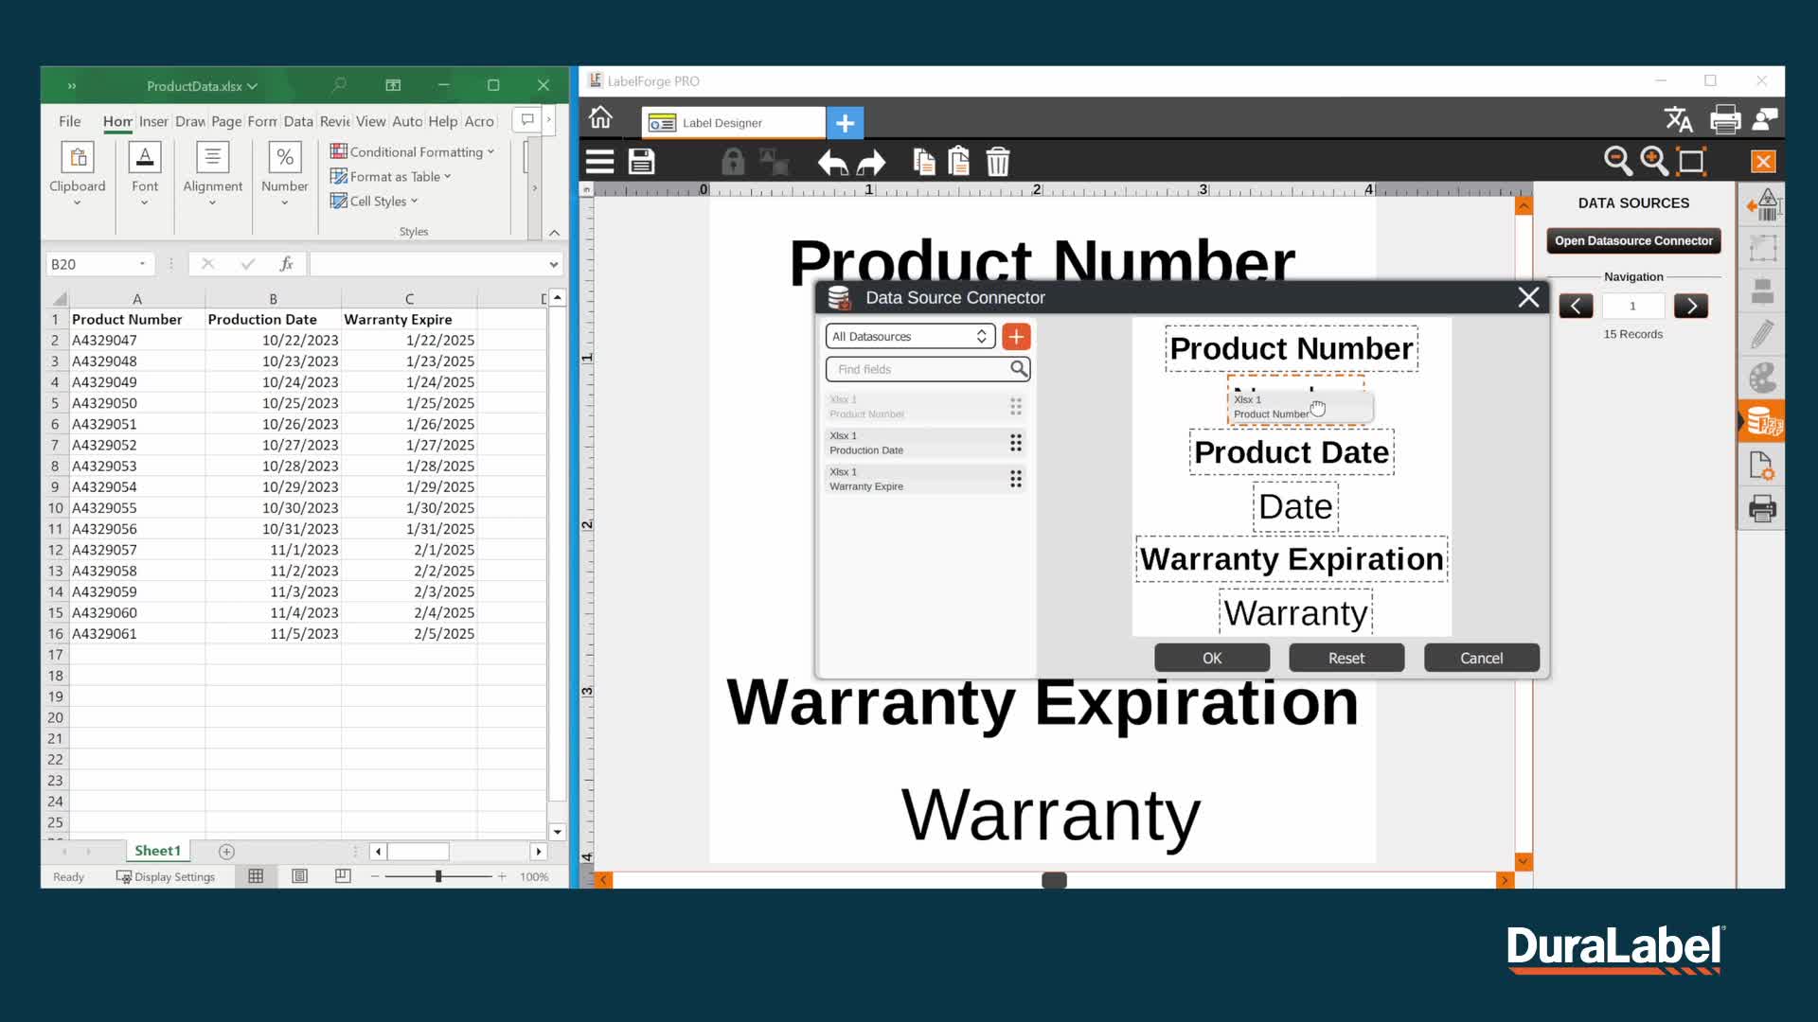Go to the LabelForge home screen

[600, 118]
